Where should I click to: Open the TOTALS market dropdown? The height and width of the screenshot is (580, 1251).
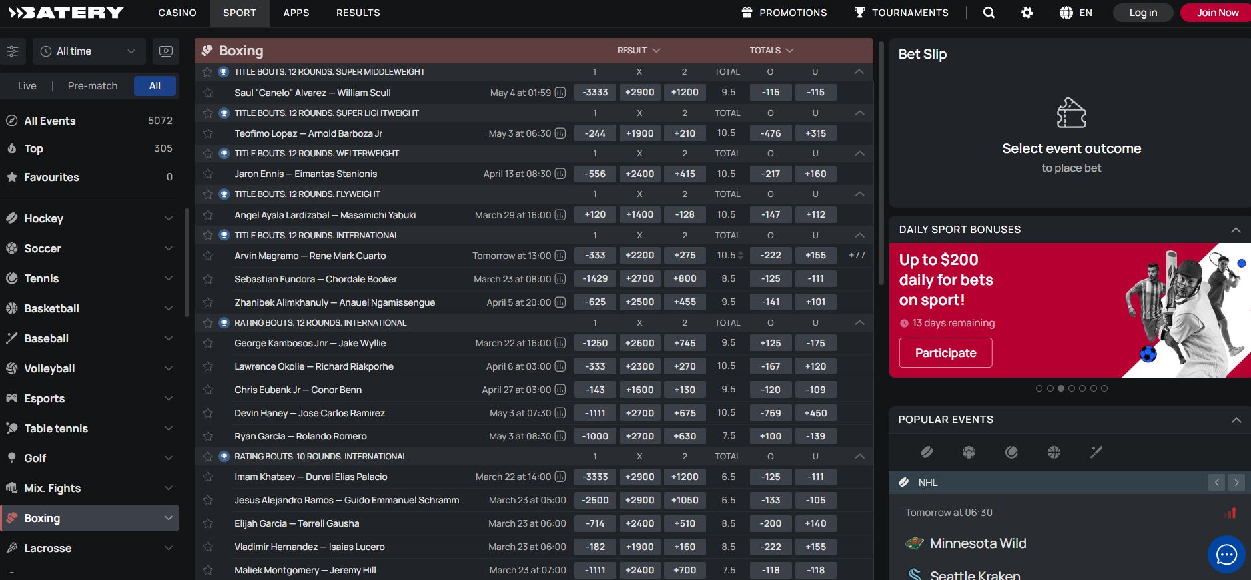click(771, 51)
